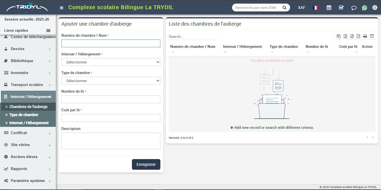Screen dimensions: 381x190
Task: Click the XAF currency link
Action: 302,8
